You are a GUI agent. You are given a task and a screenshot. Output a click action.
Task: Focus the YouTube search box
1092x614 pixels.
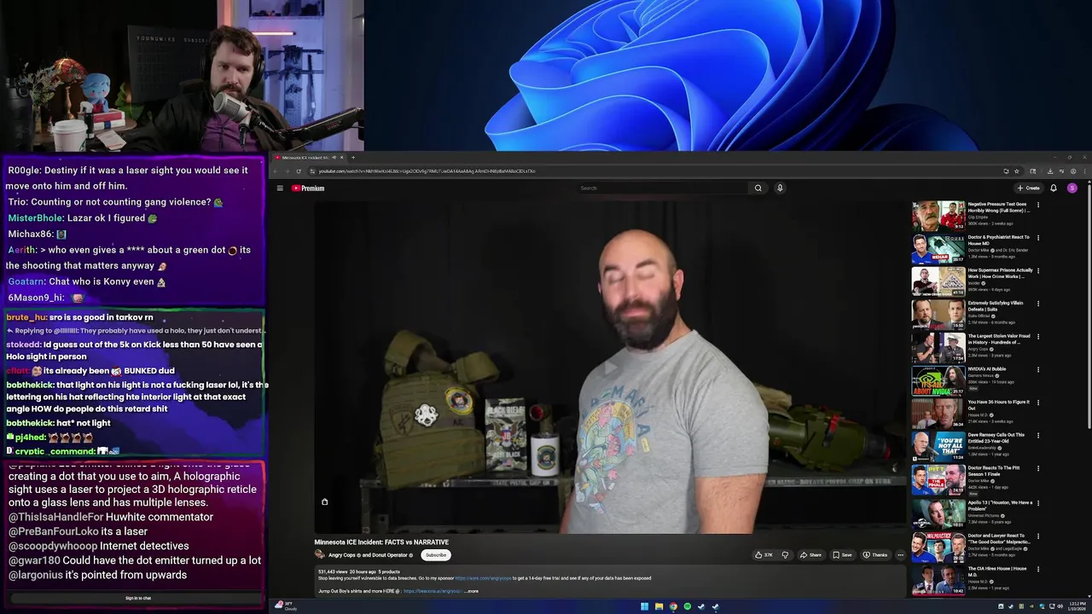tap(663, 188)
